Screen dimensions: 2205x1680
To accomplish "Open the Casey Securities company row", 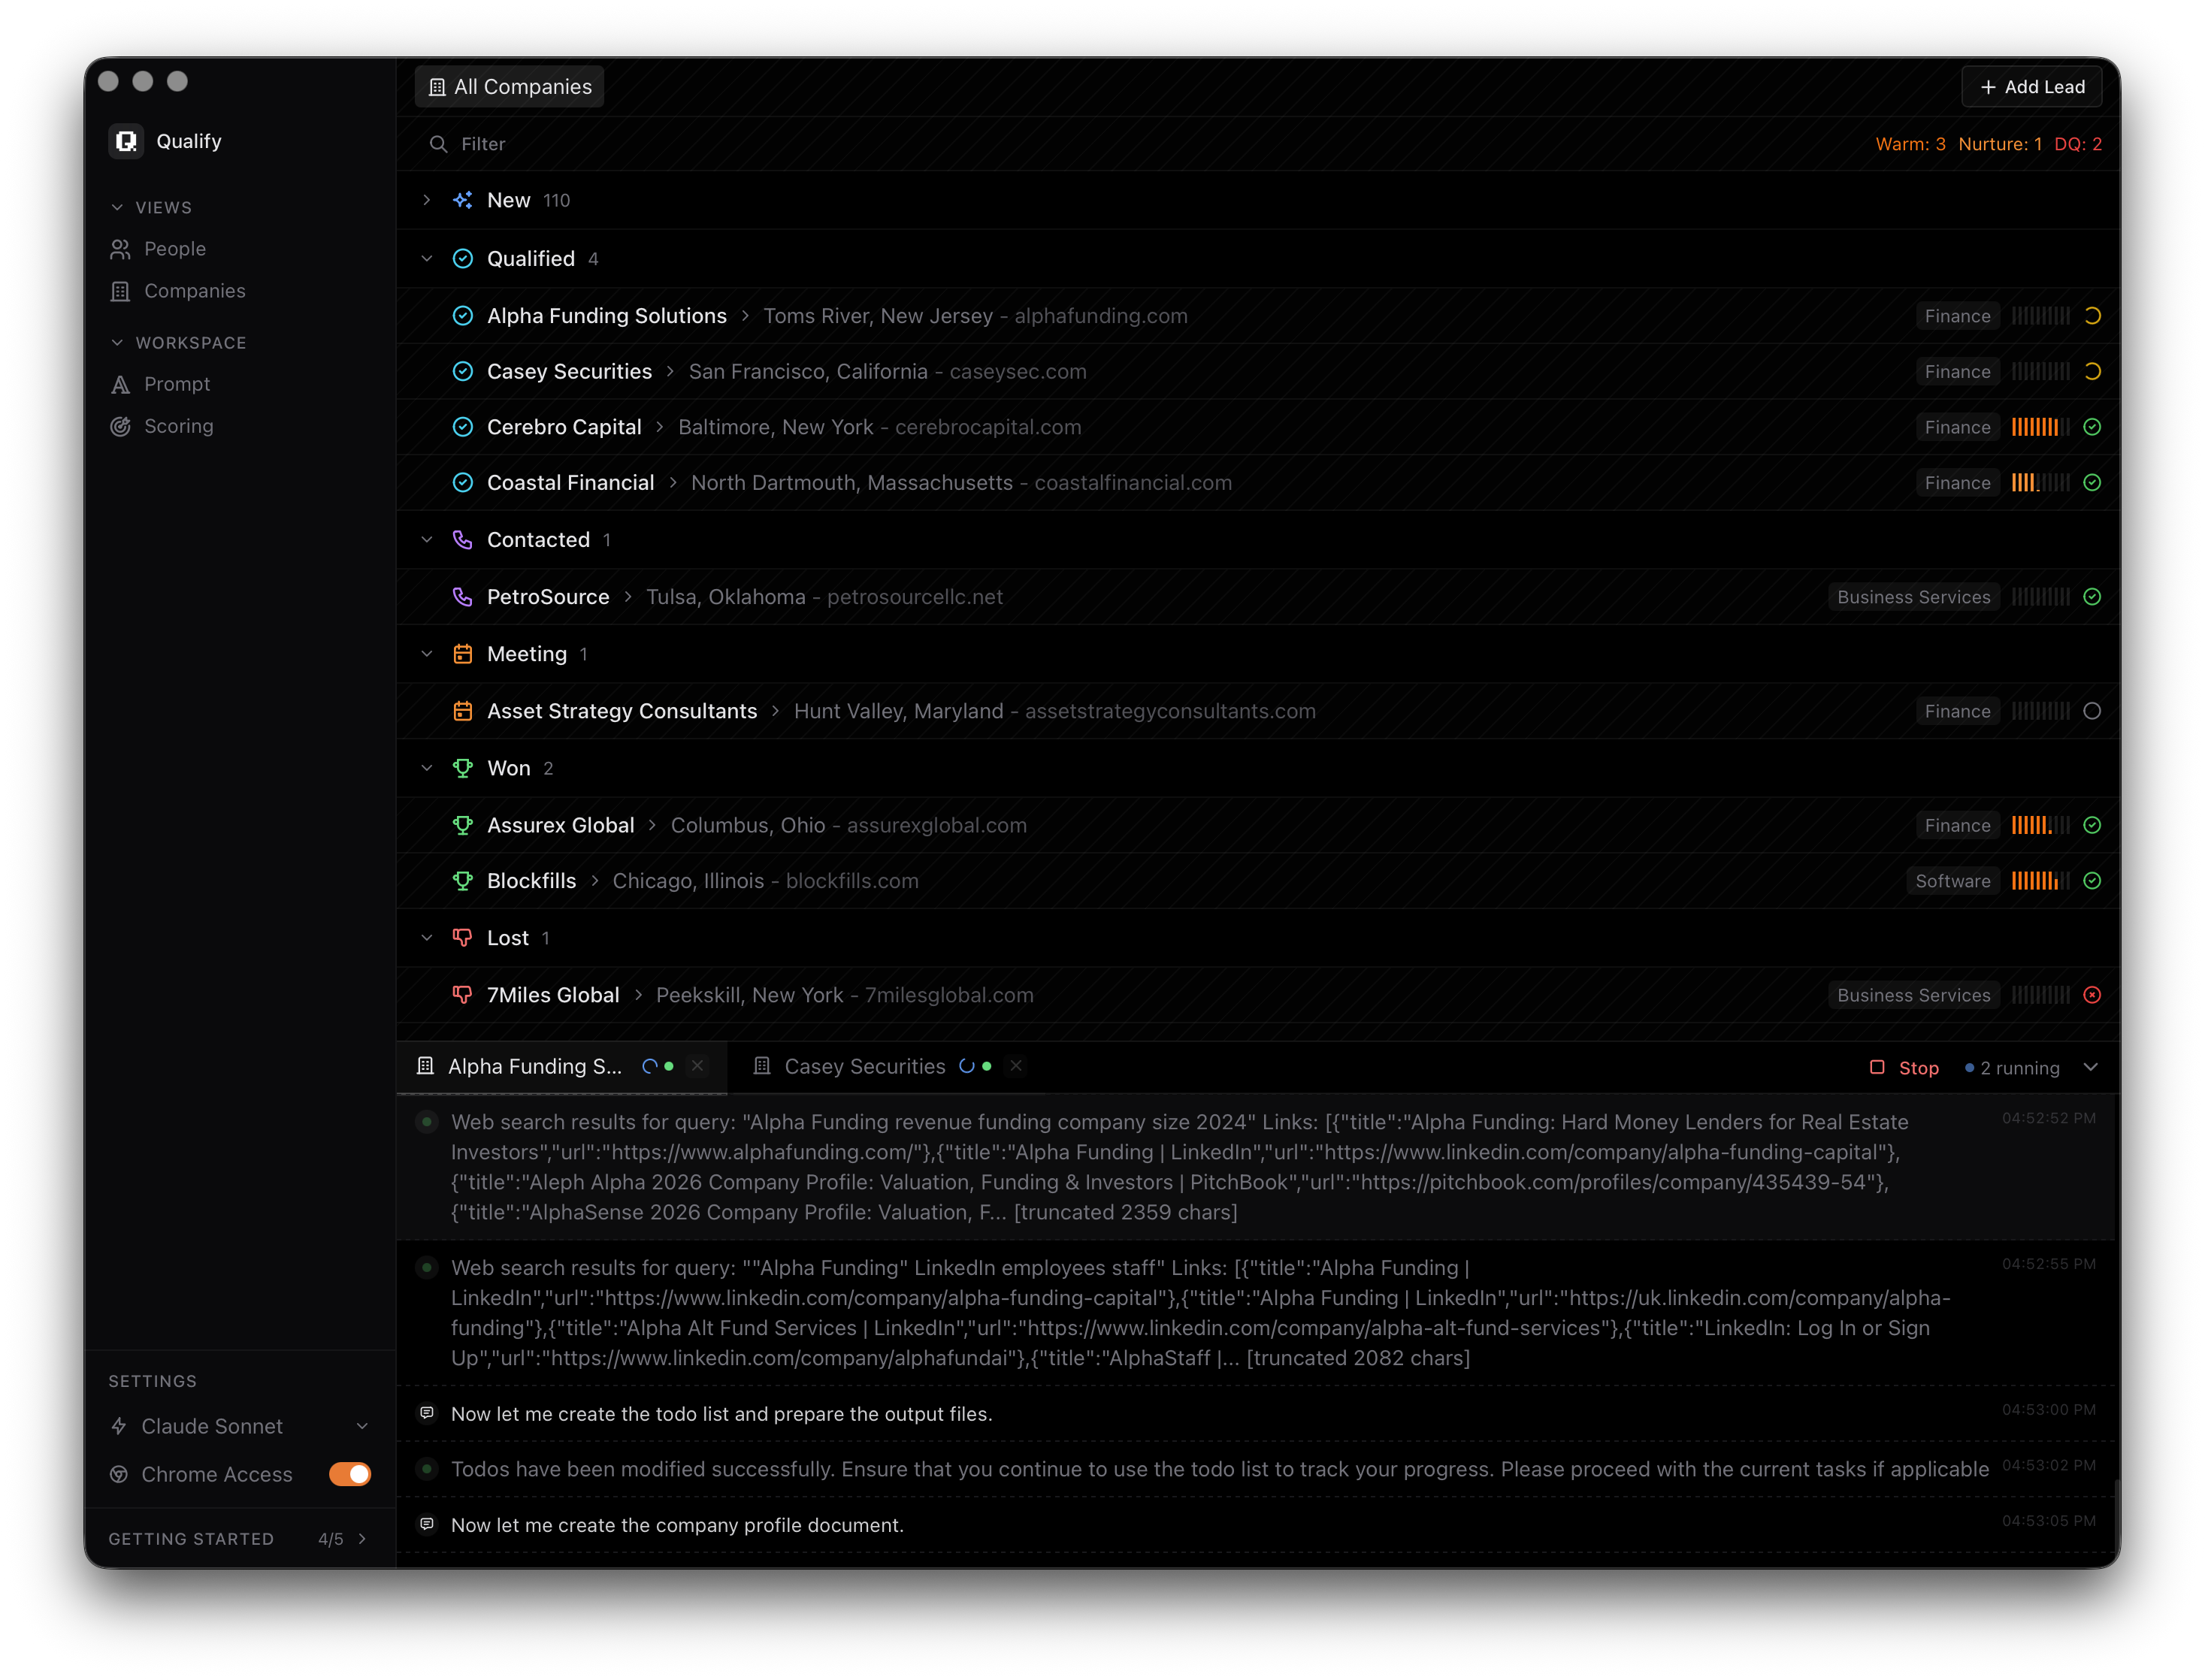I will point(1258,372).
